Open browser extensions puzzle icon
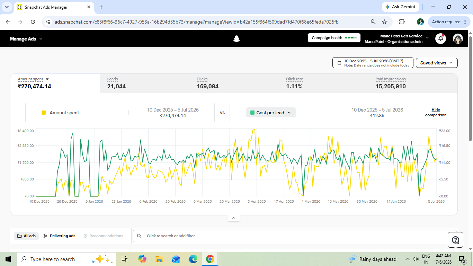This screenshot has height=266, width=473. [402, 22]
